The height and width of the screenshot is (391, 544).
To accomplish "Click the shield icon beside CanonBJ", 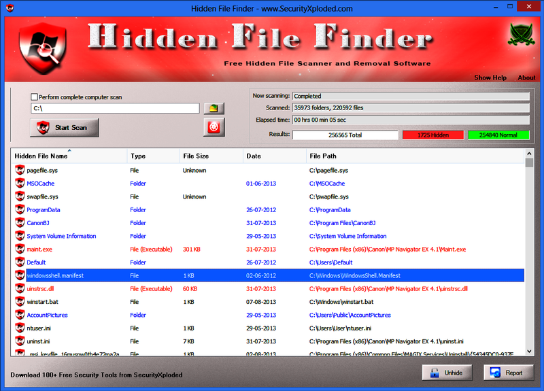I will 20,223.
